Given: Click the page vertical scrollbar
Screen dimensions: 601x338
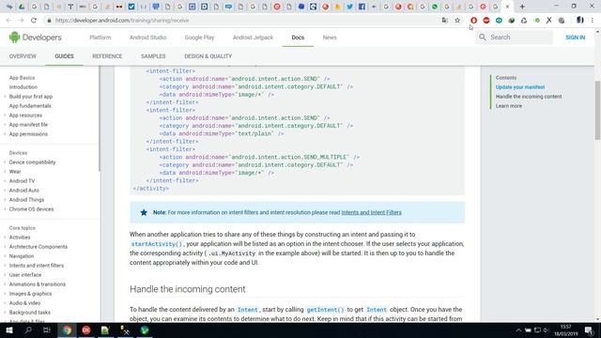Looking at the screenshot, I should (597, 111).
